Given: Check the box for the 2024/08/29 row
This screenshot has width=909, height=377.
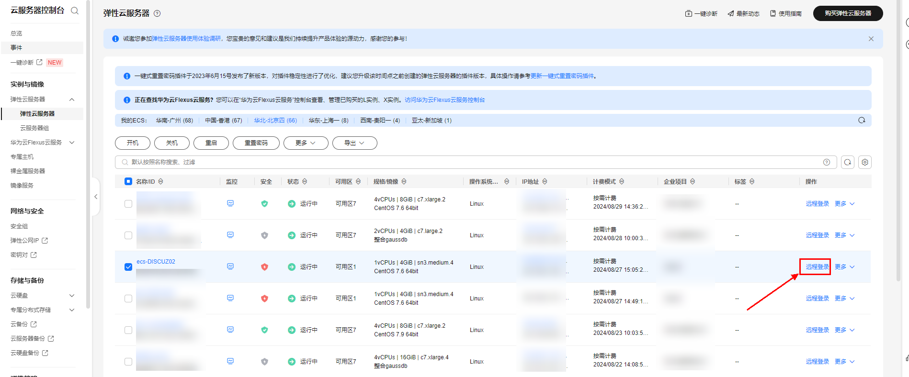Looking at the screenshot, I should click(x=128, y=204).
